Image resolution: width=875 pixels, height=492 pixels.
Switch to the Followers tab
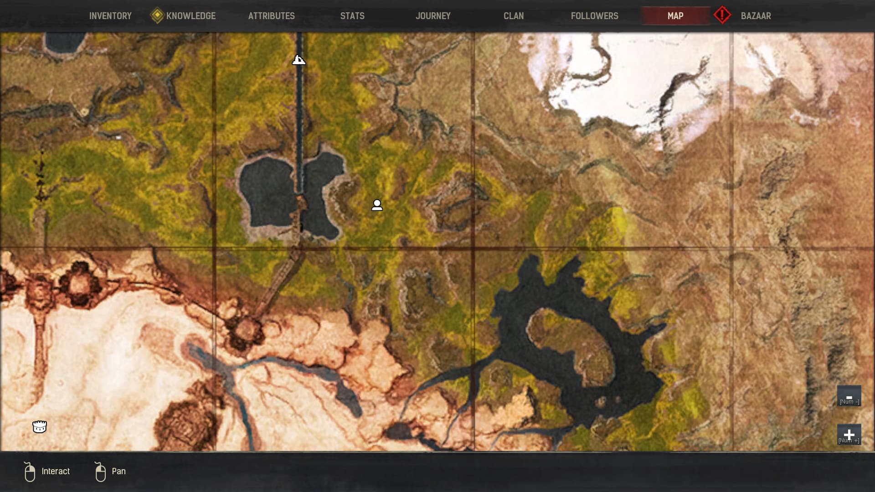594,16
